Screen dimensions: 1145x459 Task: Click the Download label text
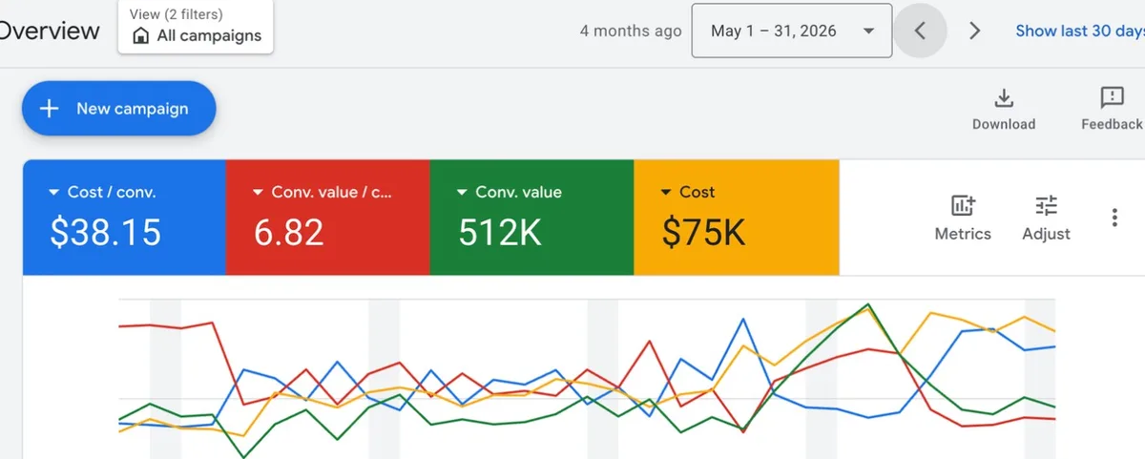coord(1004,124)
